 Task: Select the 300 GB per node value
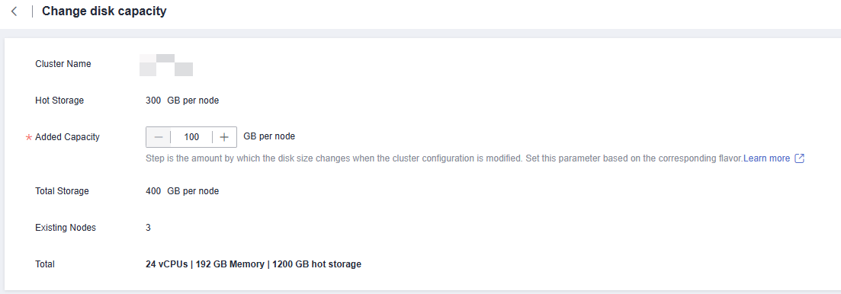tap(182, 101)
